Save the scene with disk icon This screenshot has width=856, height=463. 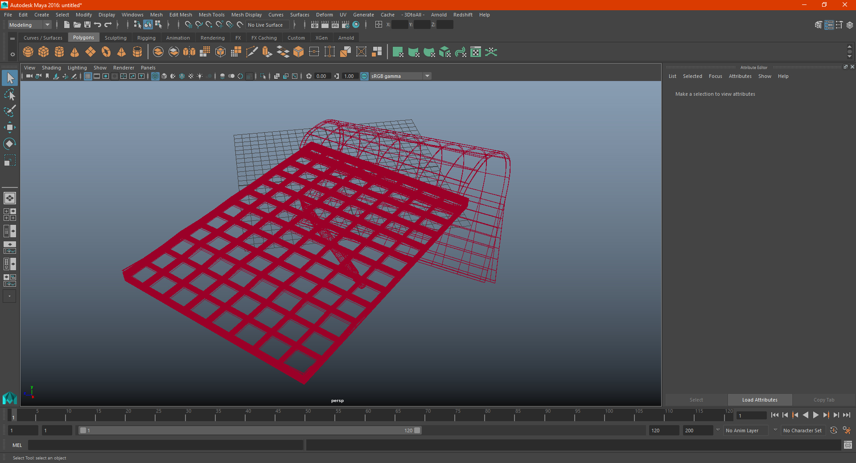pyautogui.click(x=87, y=25)
